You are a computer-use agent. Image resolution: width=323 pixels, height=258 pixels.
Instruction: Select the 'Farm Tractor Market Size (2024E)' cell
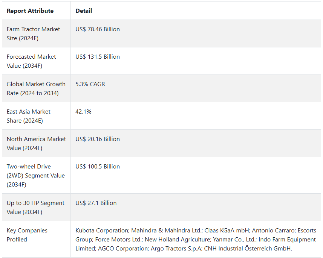click(x=37, y=34)
